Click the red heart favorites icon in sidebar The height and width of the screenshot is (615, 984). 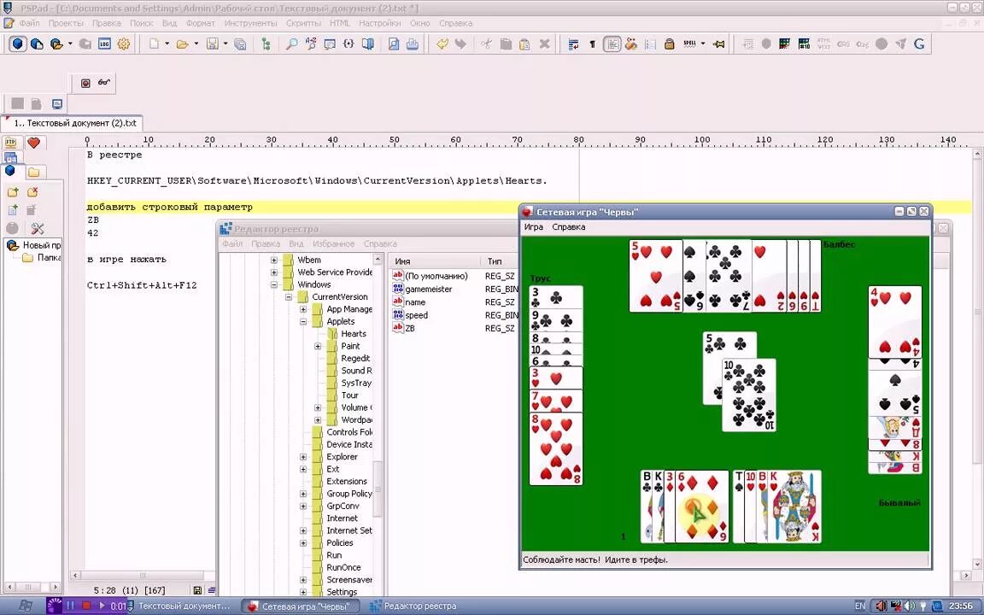pyautogui.click(x=34, y=143)
